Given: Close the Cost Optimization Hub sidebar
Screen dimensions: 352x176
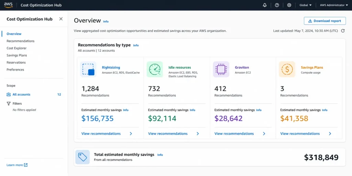Looking at the screenshot, I should point(61,19).
